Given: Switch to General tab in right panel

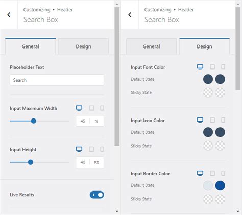Looking at the screenshot, I should pyautogui.click(x=152, y=46).
